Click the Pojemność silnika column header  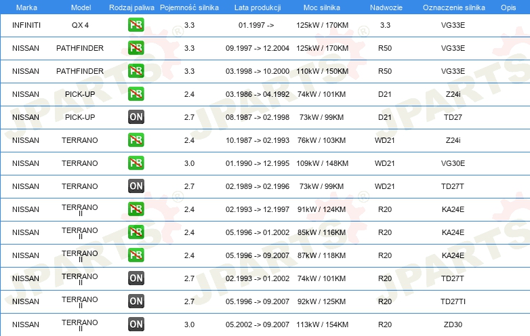pos(189,7)
